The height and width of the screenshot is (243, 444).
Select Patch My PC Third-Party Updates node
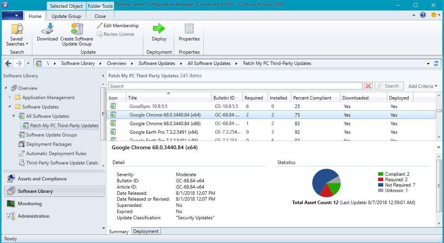(60, 126)
